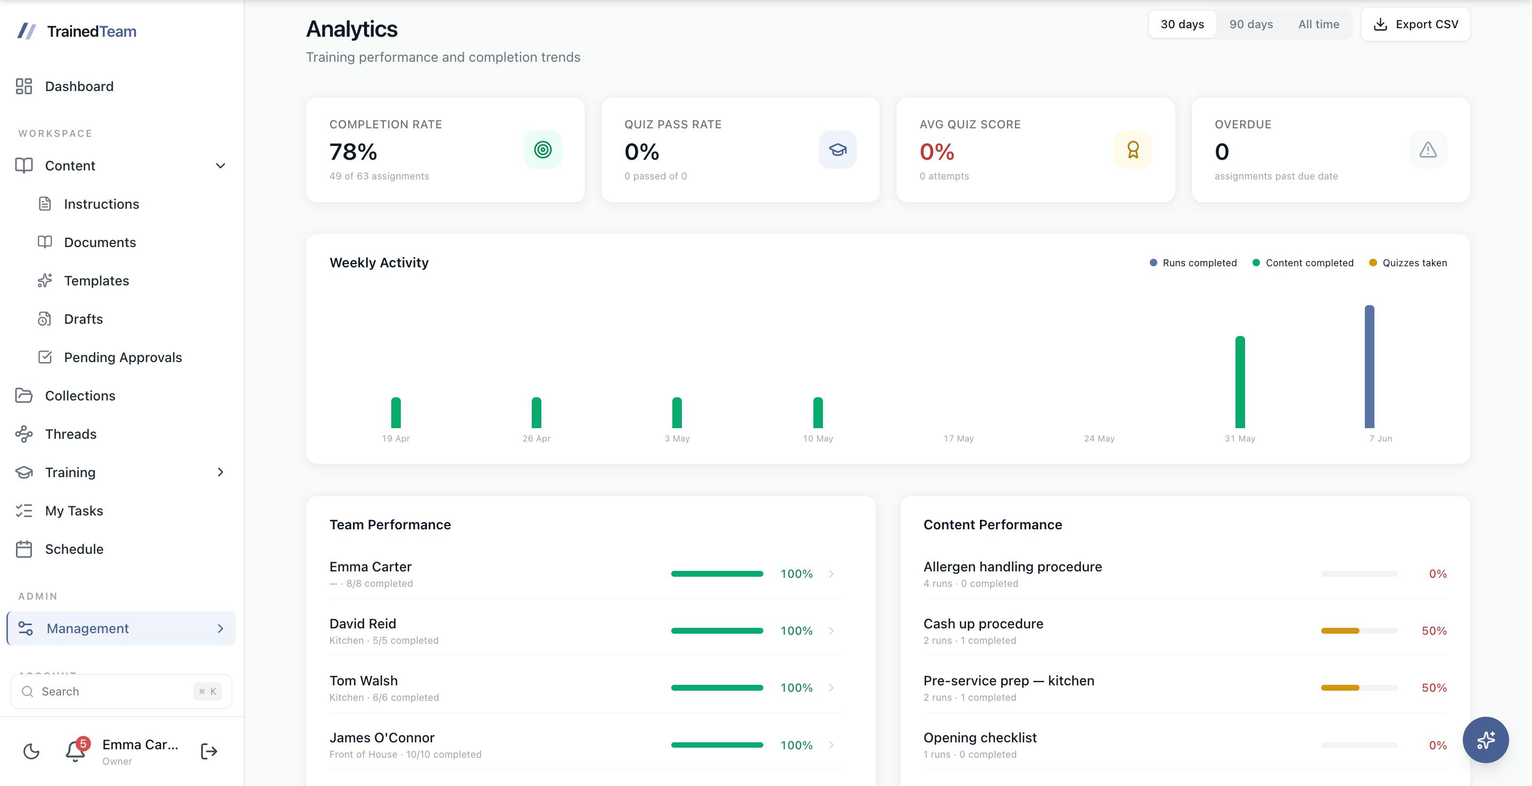Export analytics as CSV
This screenshot has height=786, width=1532.
pyautogui.click(x=1415, y=24)
